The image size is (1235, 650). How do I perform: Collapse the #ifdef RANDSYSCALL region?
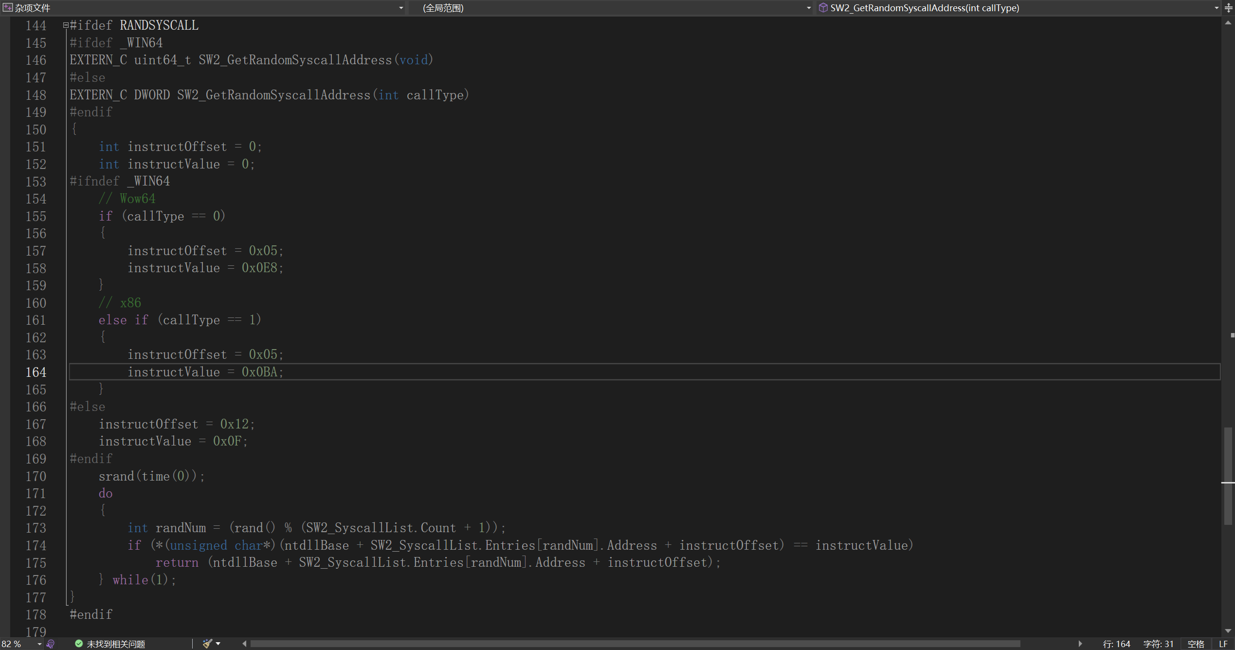[66, 25]
